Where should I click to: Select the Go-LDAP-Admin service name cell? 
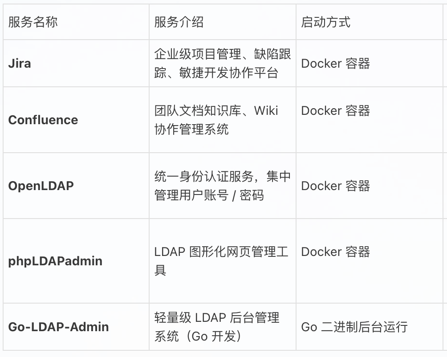click(58, 327)
